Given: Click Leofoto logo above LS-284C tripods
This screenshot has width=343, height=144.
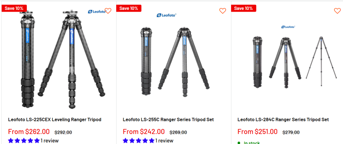Looking at the screenshot, I should click(288, 27).
